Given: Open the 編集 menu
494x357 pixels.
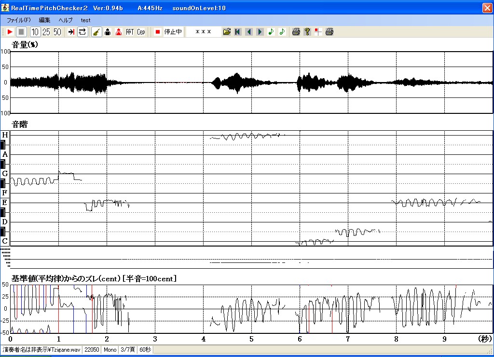Looking at the screenshot, I should pyautogui.click(x=44, y=20).
